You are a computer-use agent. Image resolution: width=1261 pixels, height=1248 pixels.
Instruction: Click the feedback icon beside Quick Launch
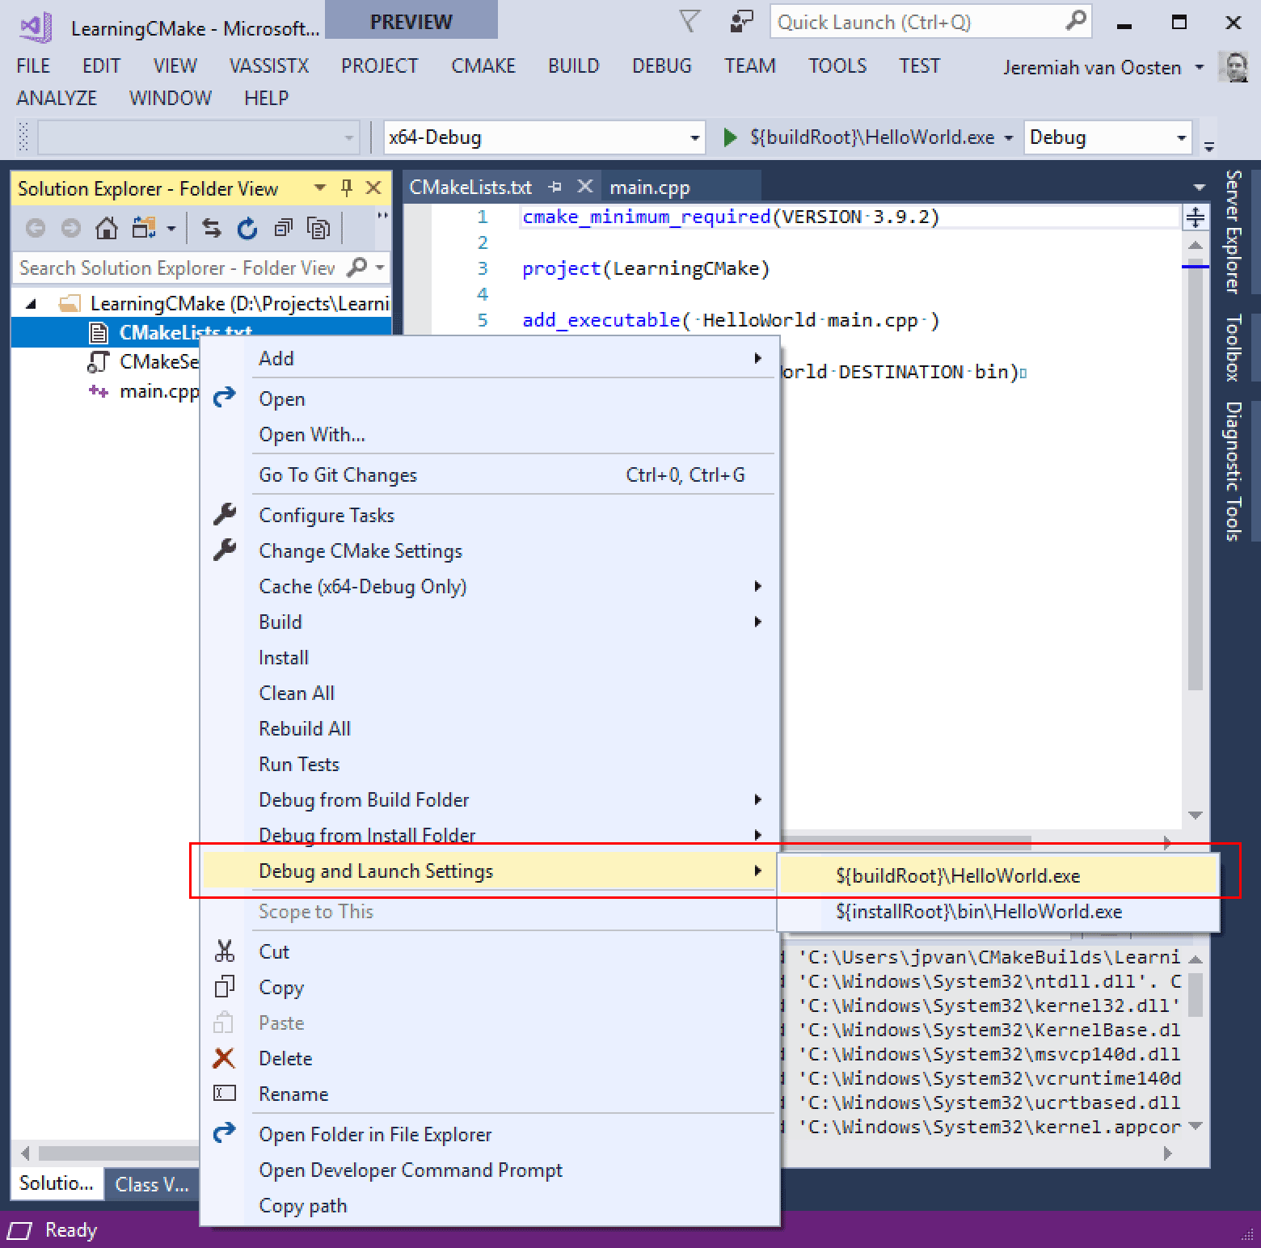point(740,22)
